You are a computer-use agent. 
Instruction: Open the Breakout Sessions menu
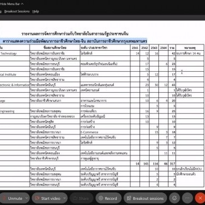17,11
